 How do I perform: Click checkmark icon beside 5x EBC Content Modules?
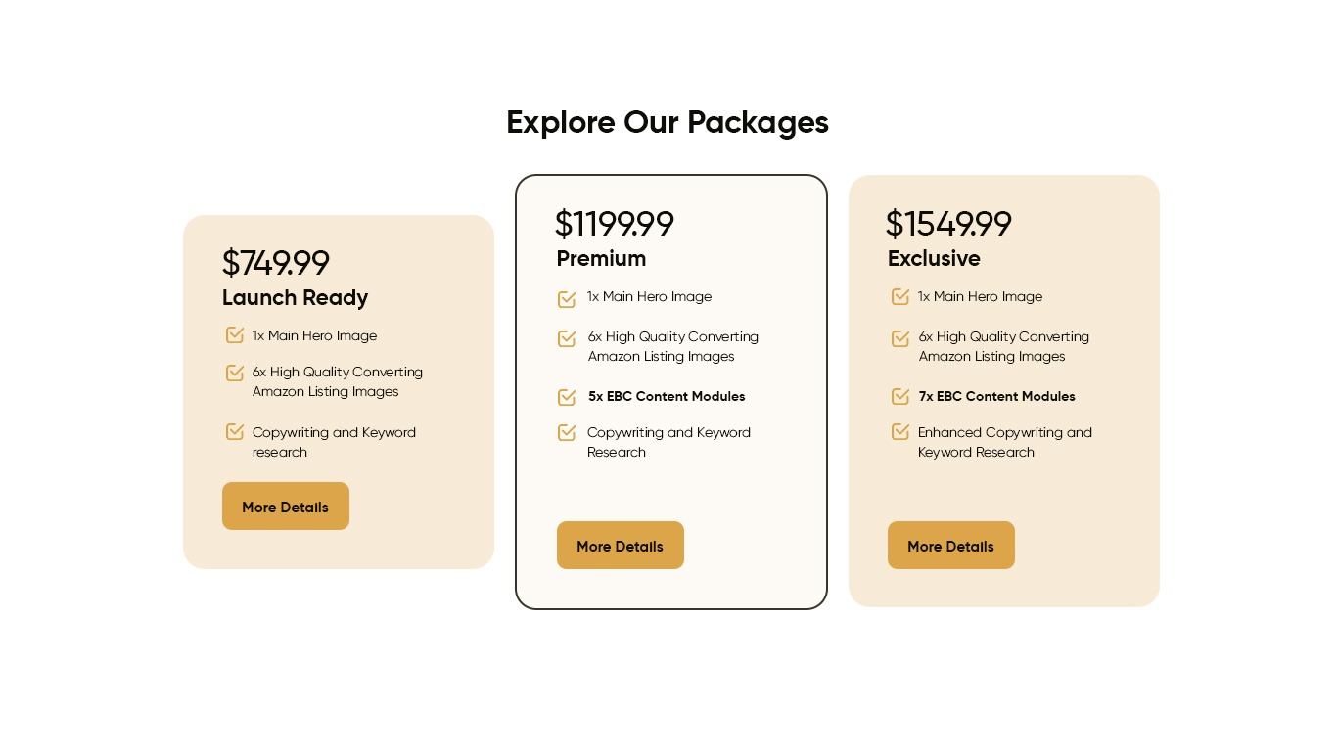pyautogui.click(x=567, y=397)
